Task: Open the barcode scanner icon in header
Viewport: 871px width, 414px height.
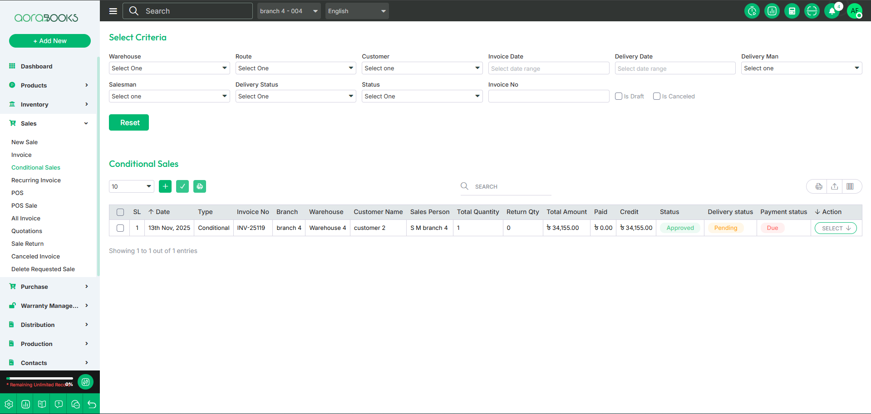Action: point(812,11)
